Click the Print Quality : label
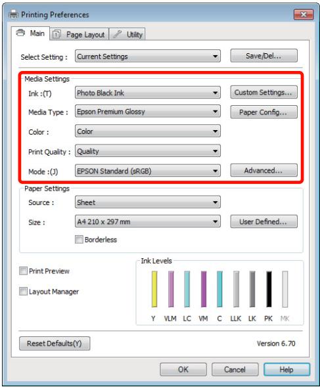Screen dimensions: 320x387 pos(49,152)
